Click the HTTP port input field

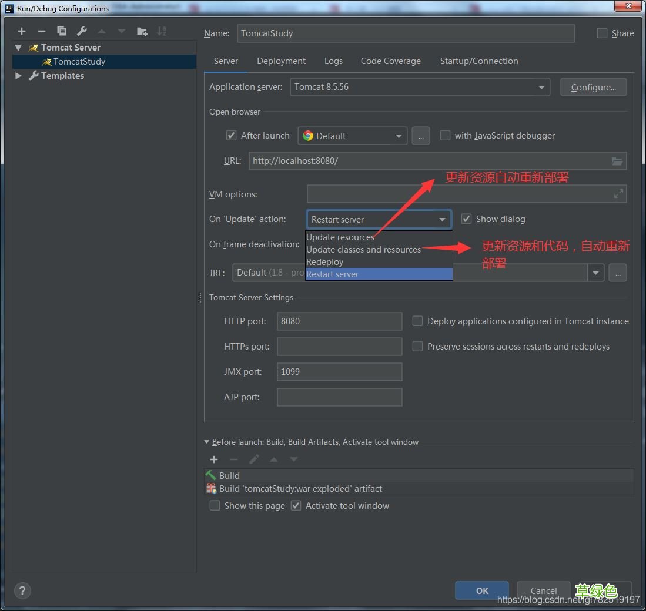pyautogui.click(x=339, y=321)
